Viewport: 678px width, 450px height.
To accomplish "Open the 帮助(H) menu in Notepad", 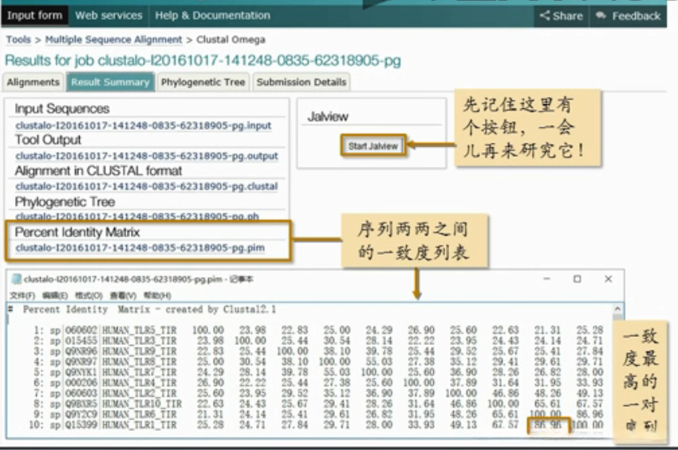I will 157,295.
